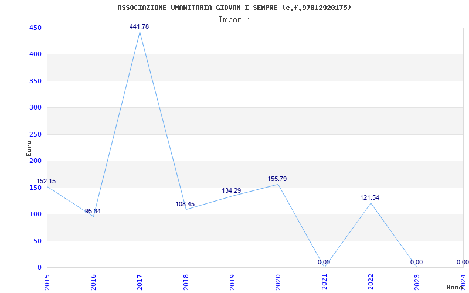Select the 'Importi' subtitle text
This screenshot has height=293, width=469.
pos(235,20)
